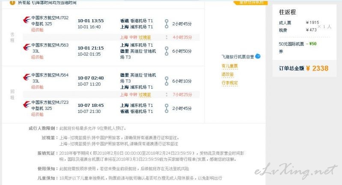This screenshot has width=342, height=185.
Task: Click the blue info badge beside 飞猪旅行机票自营
Action: [x=258, y=56]
